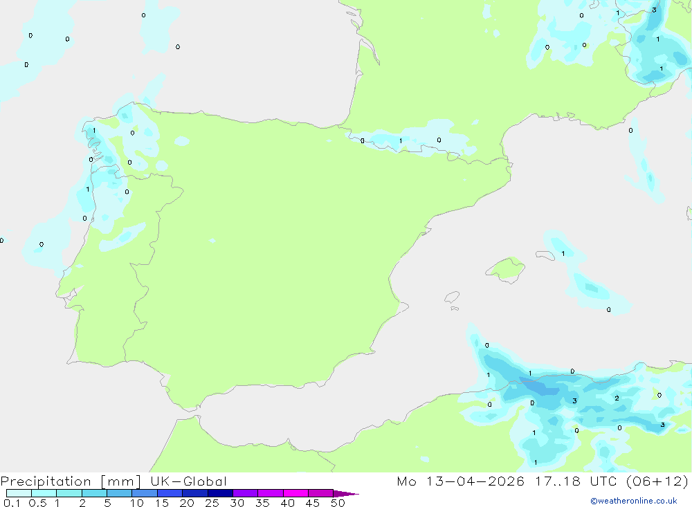The image size is (692, 507).
Task: Click the "Mo 13-04-2026" date text
Action: coord(461,481)
